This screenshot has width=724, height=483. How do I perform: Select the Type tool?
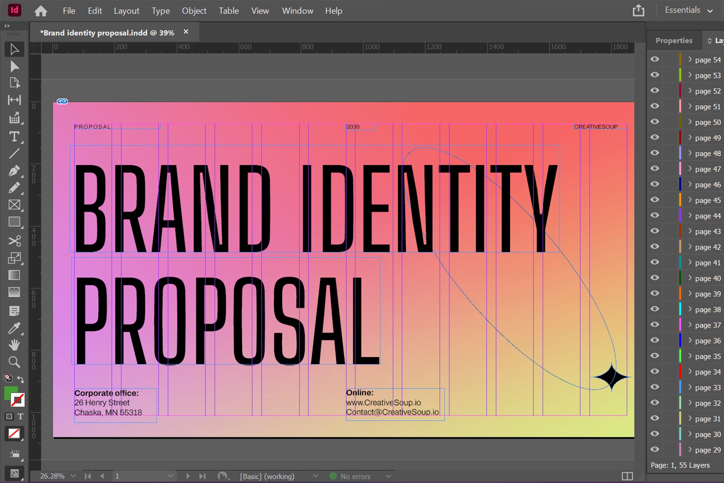(14, 137)
